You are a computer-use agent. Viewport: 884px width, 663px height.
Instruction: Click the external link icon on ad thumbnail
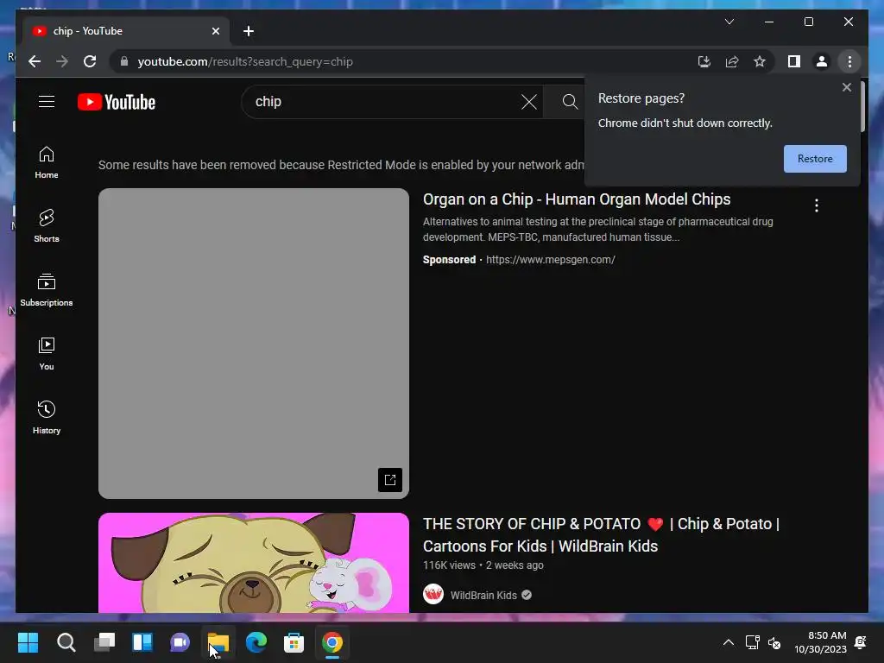(x=389, y=480)
